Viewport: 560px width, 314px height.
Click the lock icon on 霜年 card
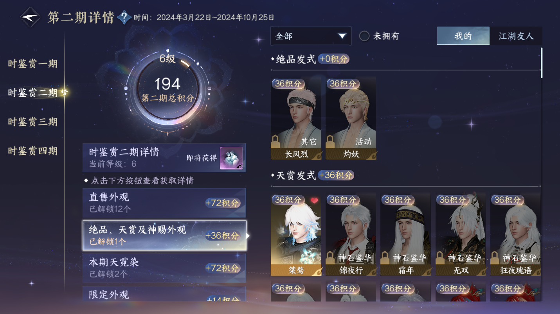pos(385,258)
